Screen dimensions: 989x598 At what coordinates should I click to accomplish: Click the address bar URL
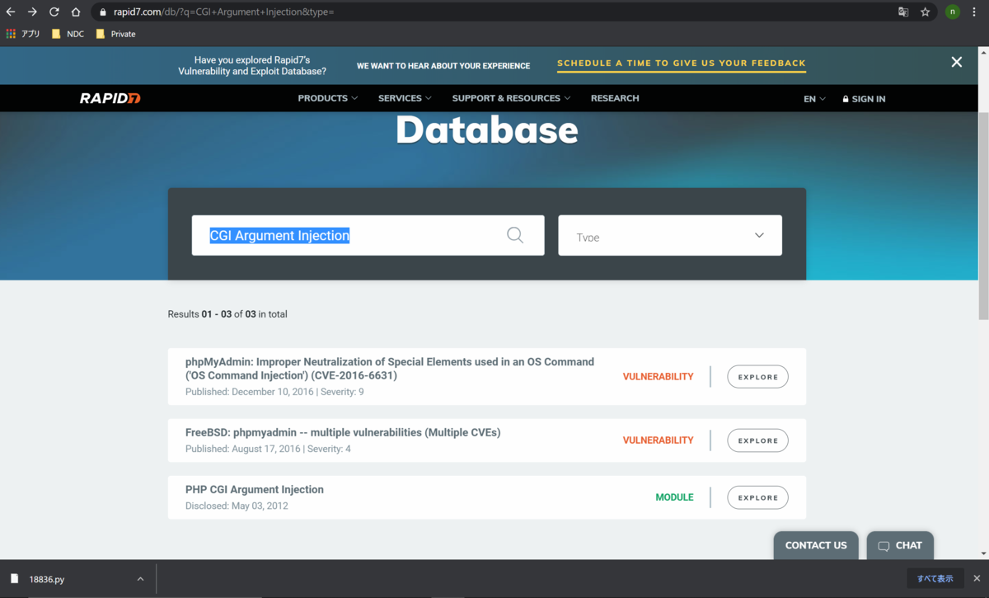224,12
